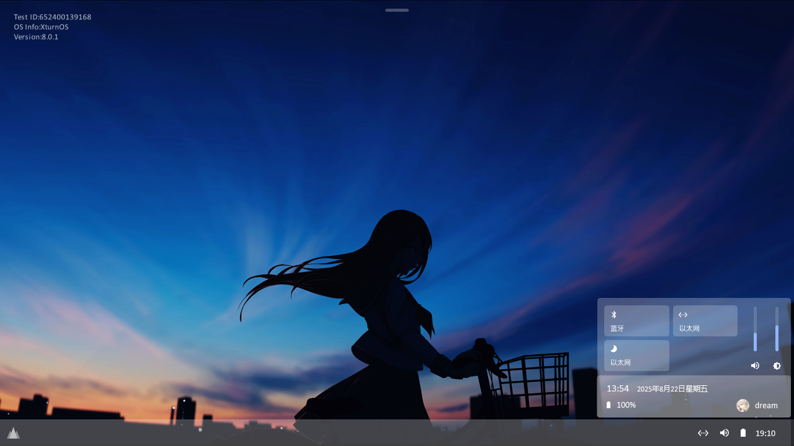Toggle the 以太网 tile with the network arrows icon
This screenshot has width=794, height=446.
point(705,321)
